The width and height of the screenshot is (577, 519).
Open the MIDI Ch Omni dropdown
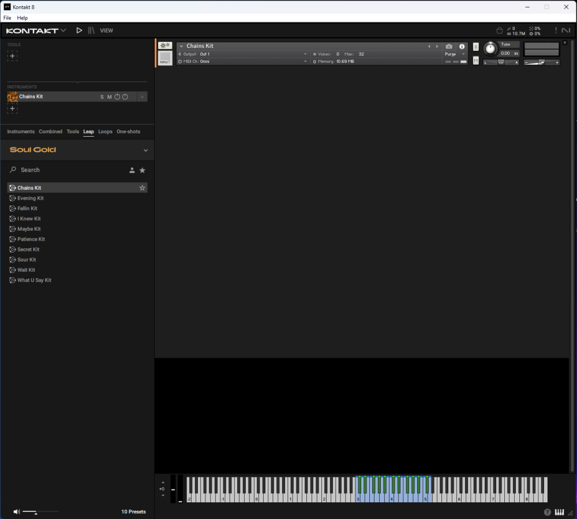[x=243, y=62]
